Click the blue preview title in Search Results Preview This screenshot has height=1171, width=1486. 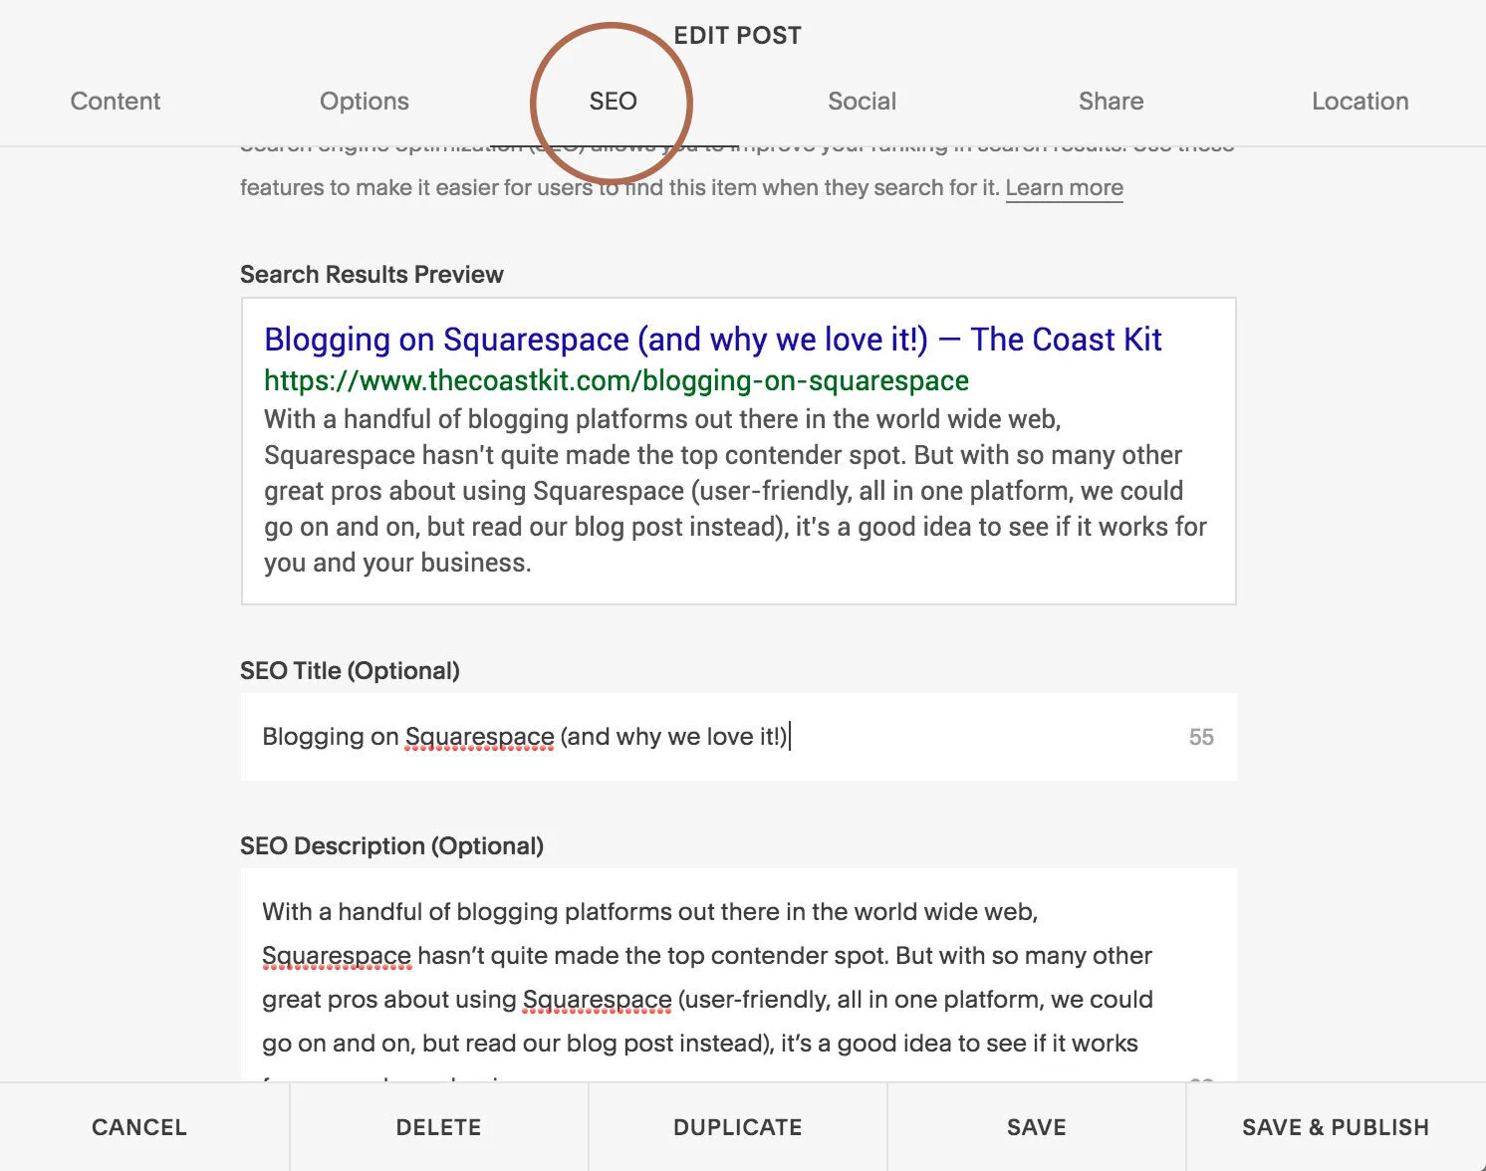click(x=713, y=340)
